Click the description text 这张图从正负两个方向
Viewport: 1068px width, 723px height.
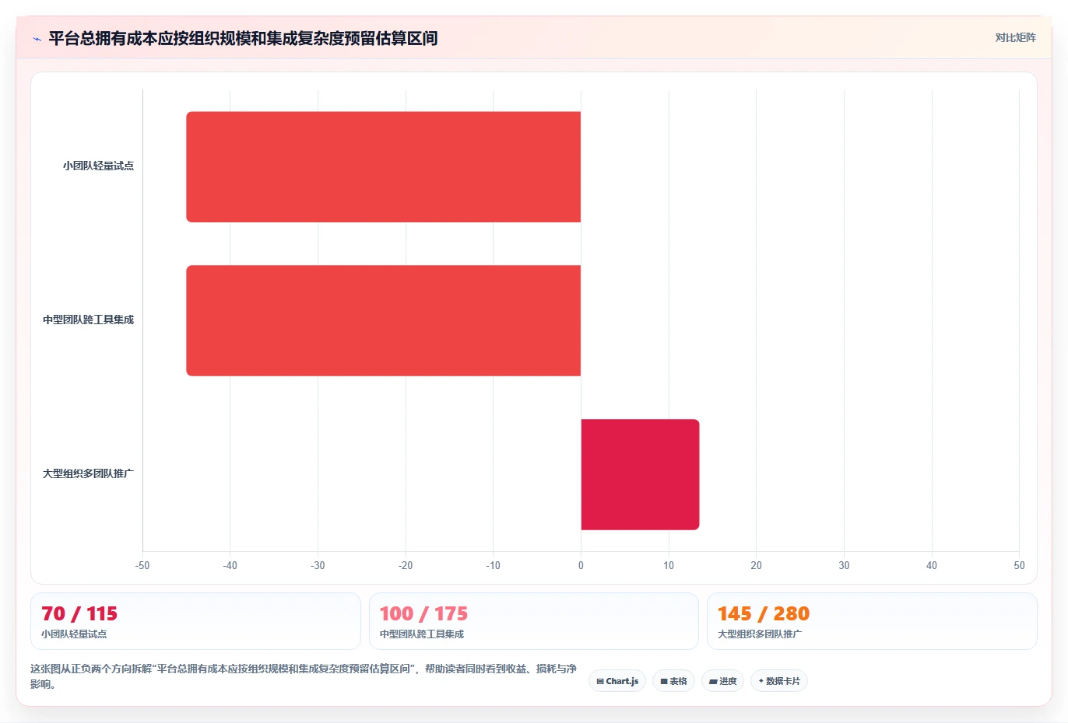pyautogui.click(x=304, y=676)
